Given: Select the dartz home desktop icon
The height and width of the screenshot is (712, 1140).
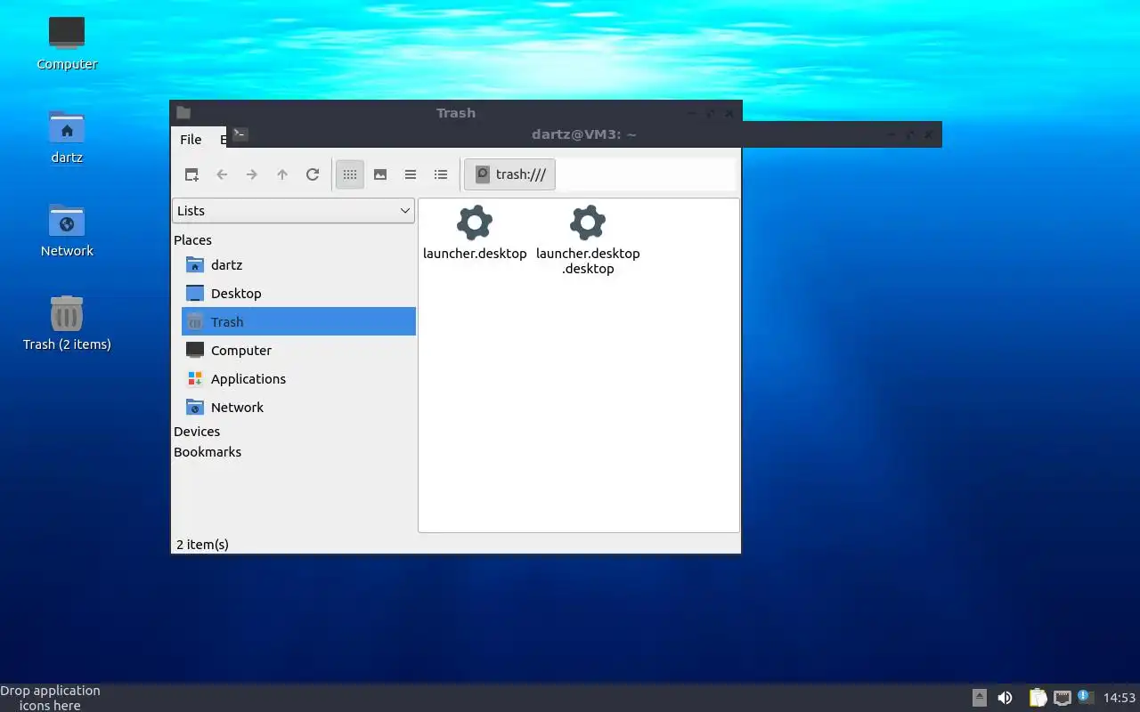Looking at the screenshot, I should coord(67,137).
